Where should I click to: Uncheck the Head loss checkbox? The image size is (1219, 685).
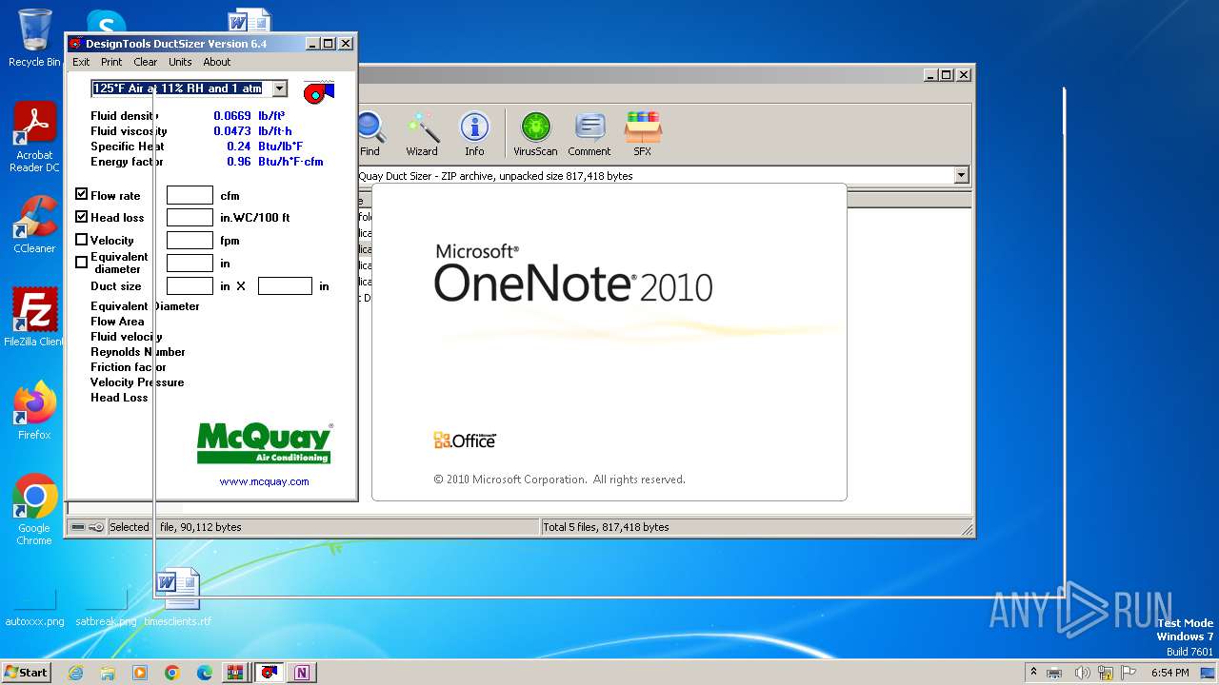[82, 217]
